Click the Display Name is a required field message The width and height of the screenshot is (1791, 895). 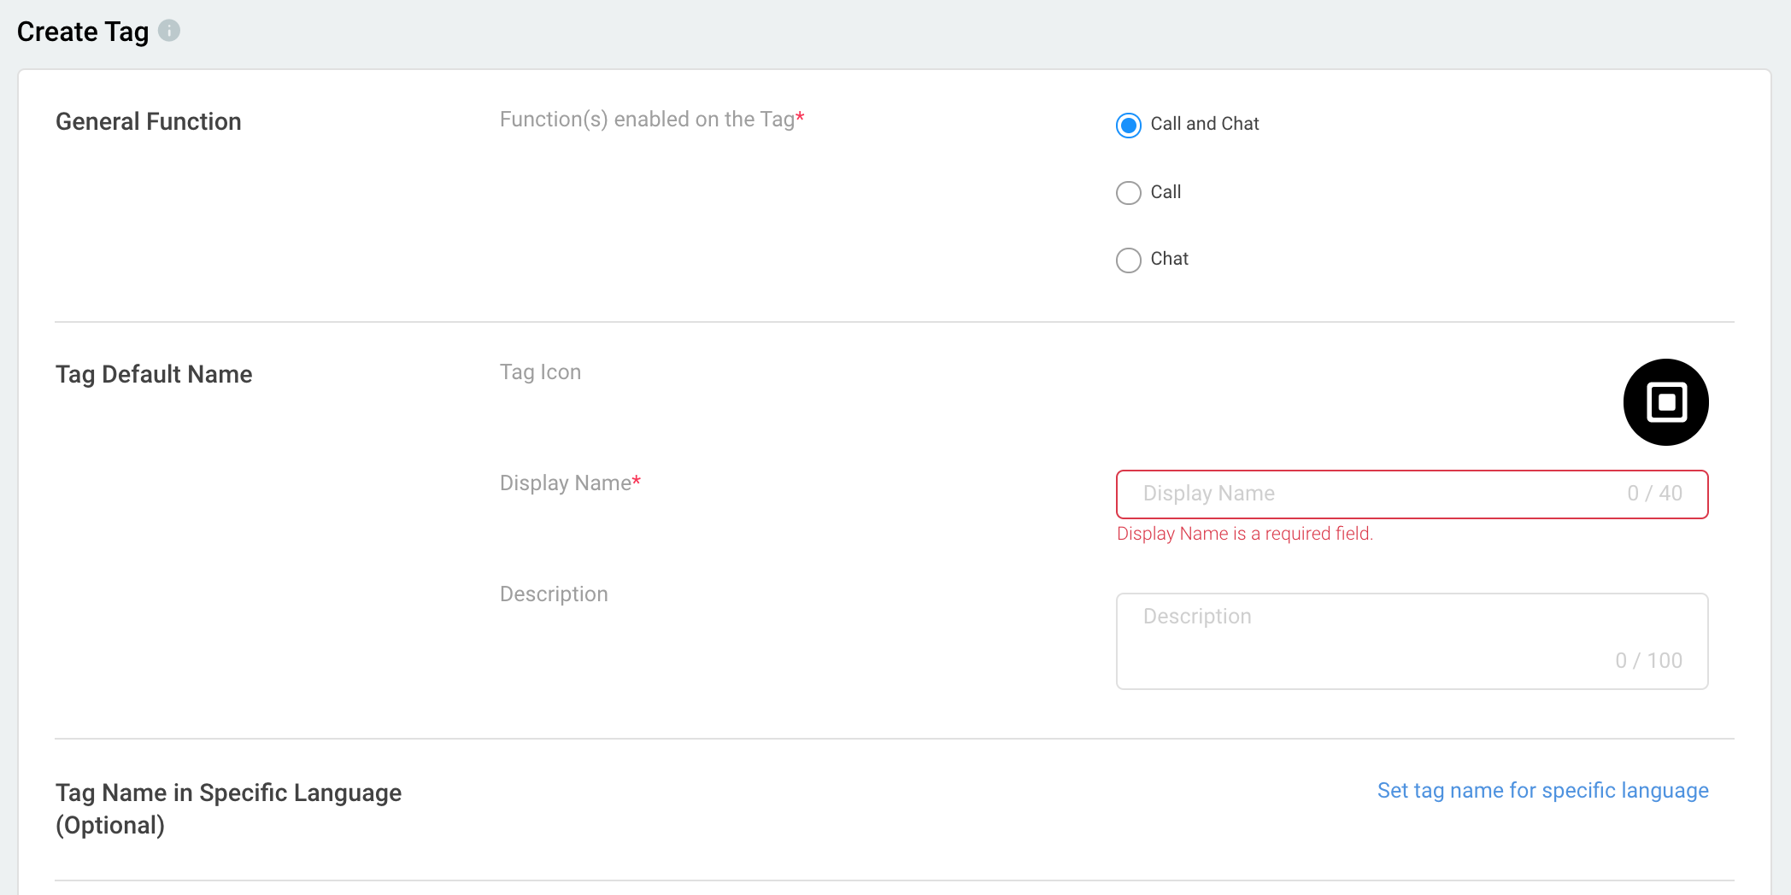point(1244,534)
